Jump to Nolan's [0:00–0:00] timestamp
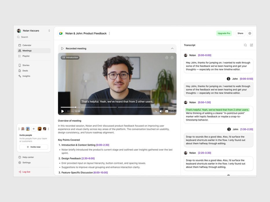This screenshot has width=270, height=202. tap(205, 55)
